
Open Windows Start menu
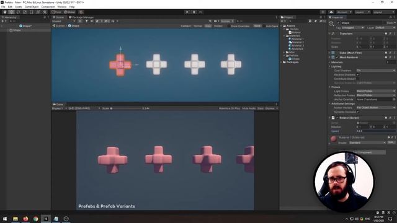pos(5,219)
